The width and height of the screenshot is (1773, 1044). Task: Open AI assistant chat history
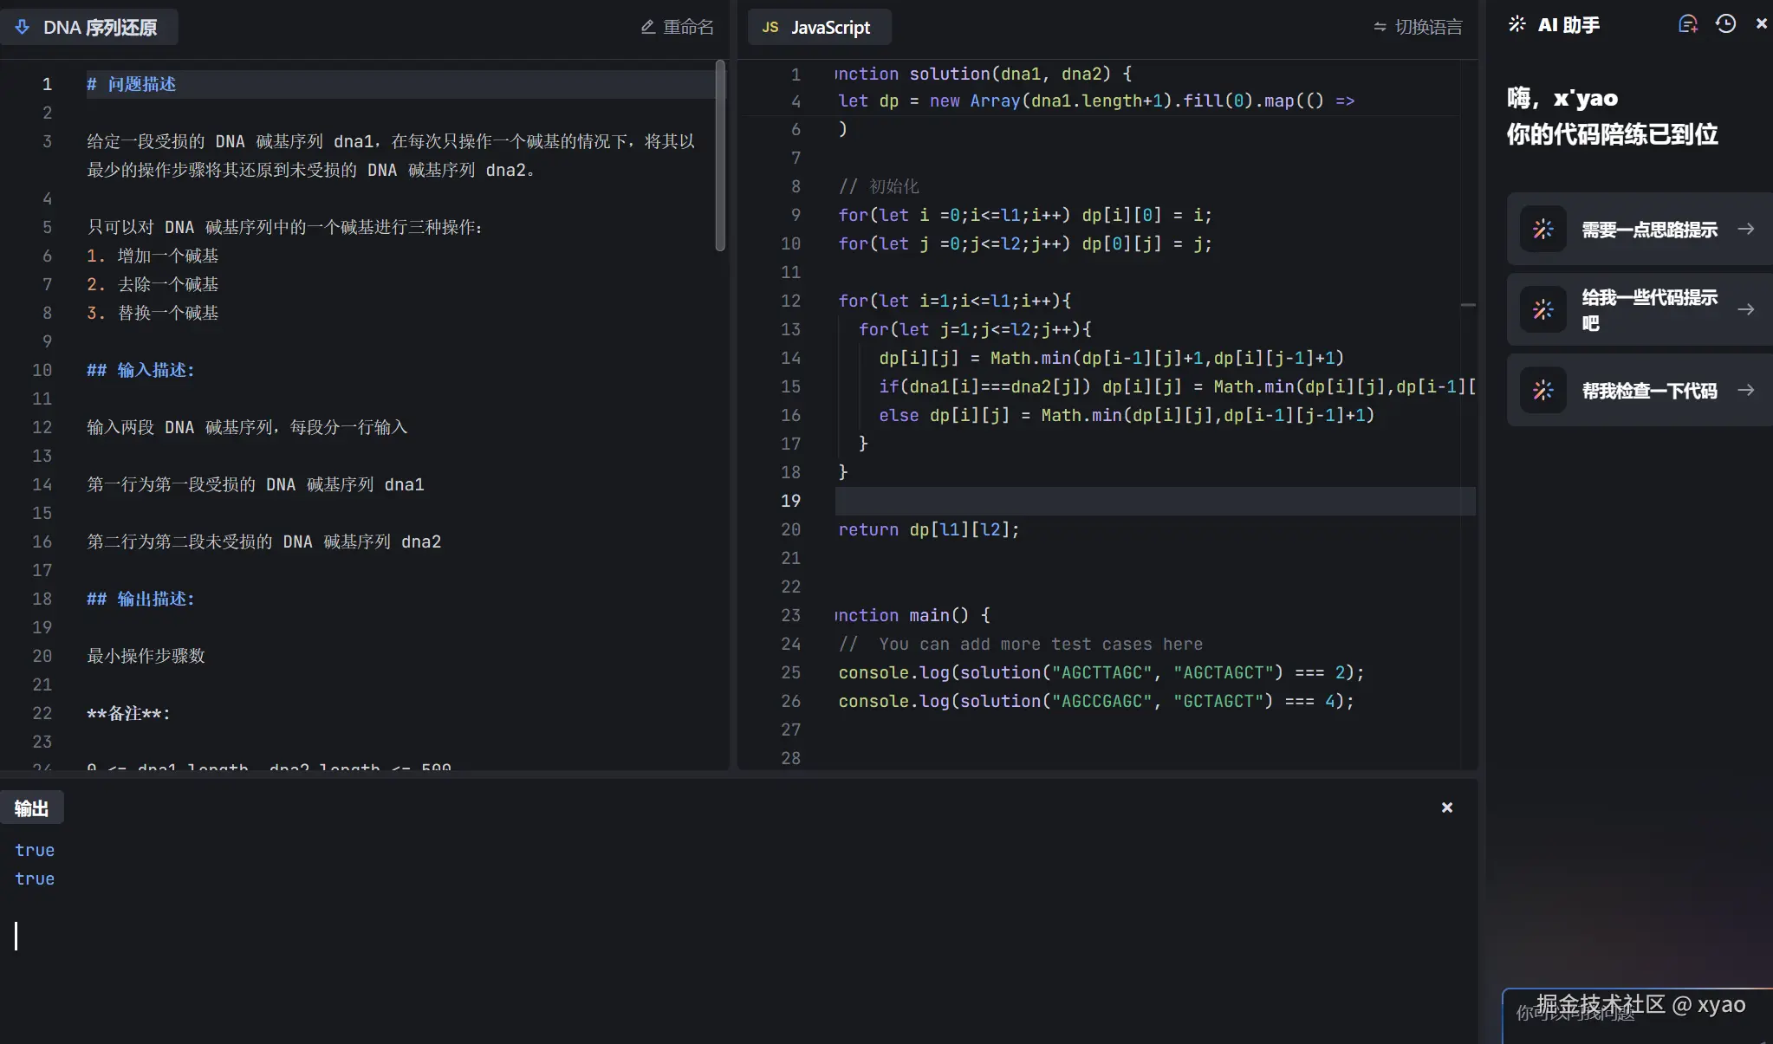point(1725,24)
